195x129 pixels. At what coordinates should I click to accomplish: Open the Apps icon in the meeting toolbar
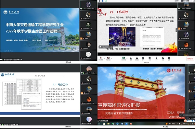pos(163,59)
